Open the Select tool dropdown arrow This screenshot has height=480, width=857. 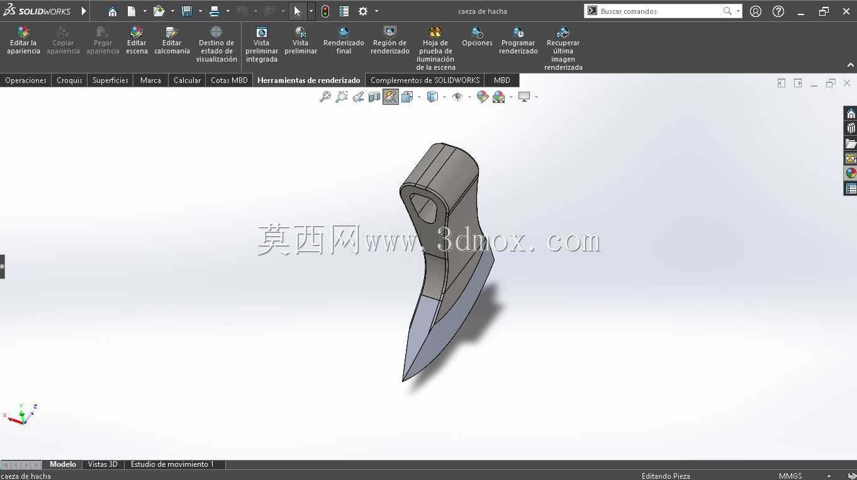311,11
